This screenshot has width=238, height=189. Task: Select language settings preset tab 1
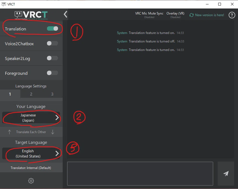coord(10,94)
